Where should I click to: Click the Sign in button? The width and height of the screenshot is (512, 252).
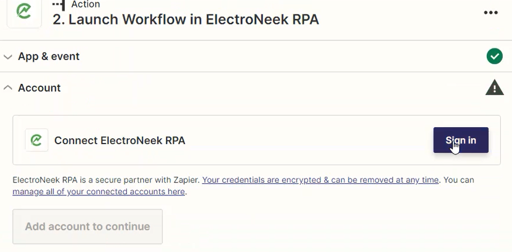click(461, 140)
